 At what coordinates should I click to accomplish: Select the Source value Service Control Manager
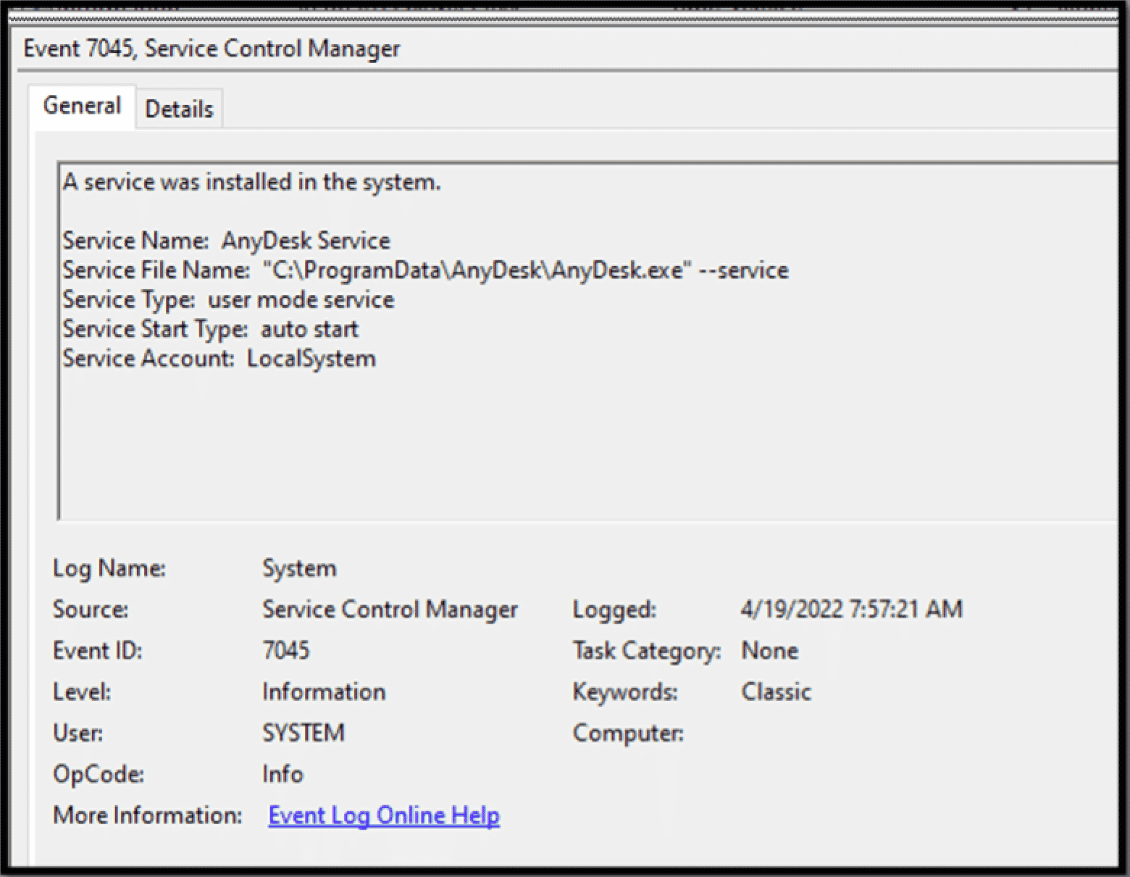coord(390,610)
